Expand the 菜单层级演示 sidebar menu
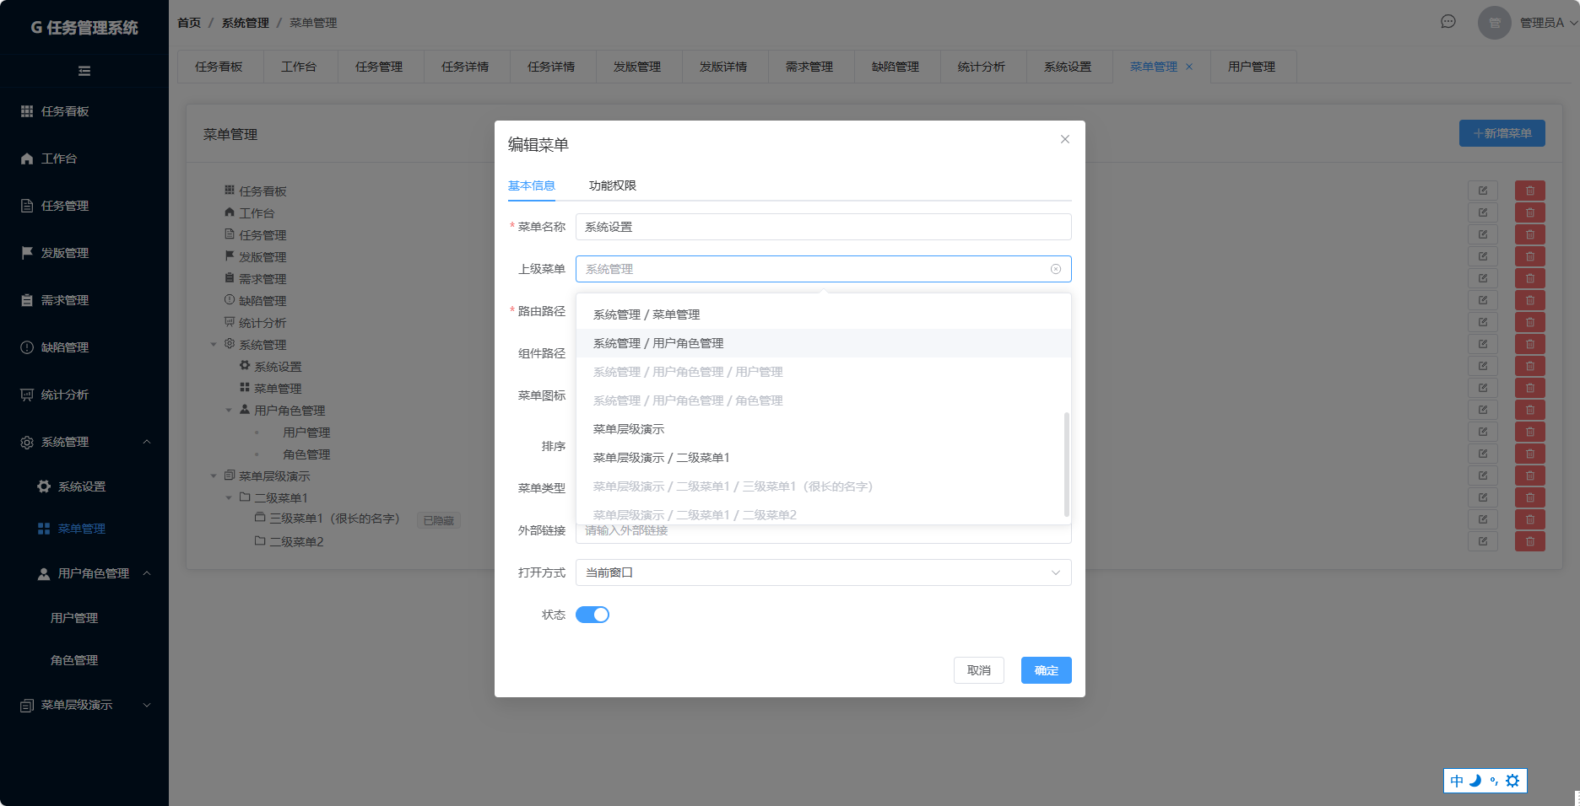Viewport: 1580px width, 806px height. click(x=147, y=705)
